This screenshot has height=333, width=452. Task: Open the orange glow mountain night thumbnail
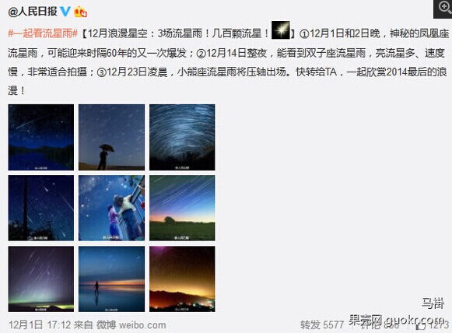pyautogui.click(x=182, y=279)
